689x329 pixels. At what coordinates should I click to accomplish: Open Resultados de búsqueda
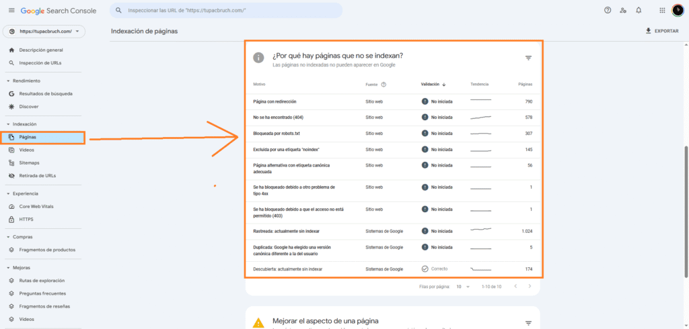tap(46, 93)
